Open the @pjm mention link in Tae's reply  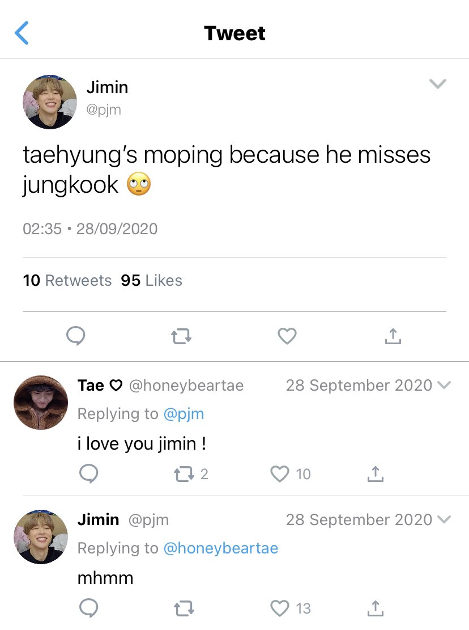tap(184, 414)
